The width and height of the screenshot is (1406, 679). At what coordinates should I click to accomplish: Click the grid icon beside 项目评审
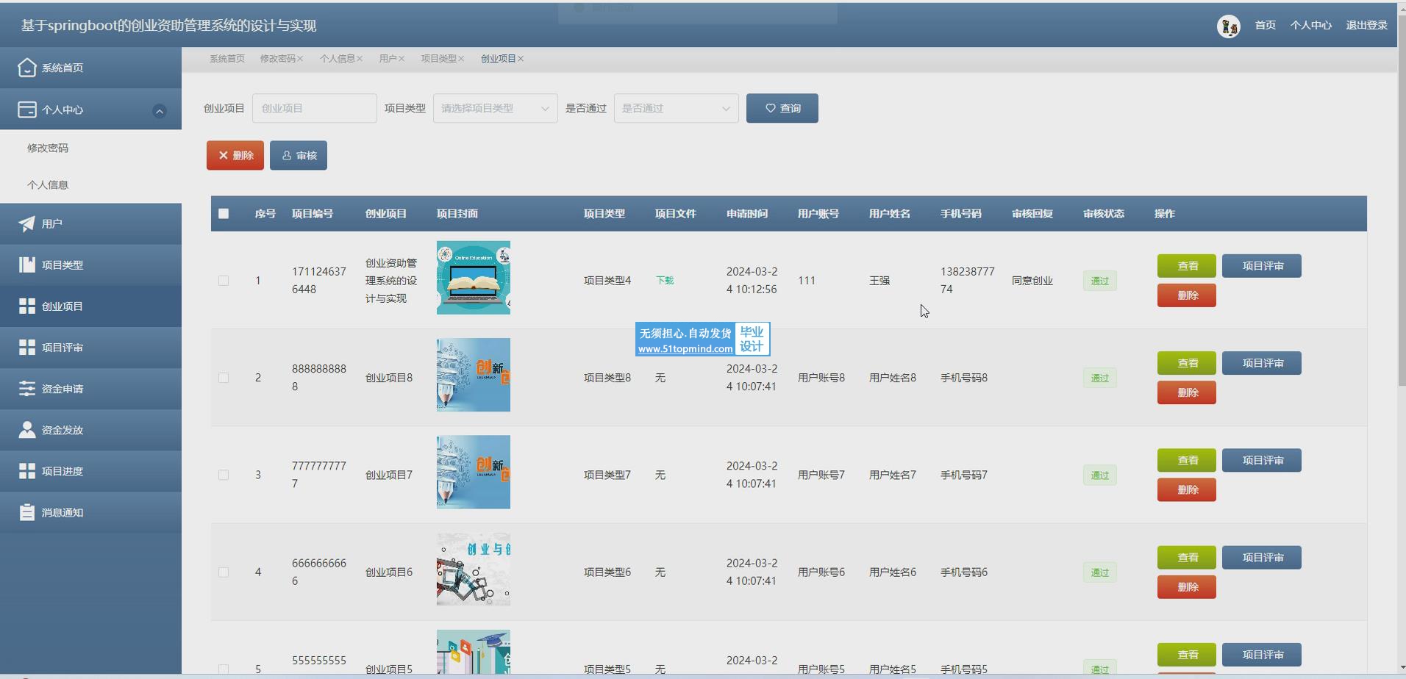click(27, 348)
